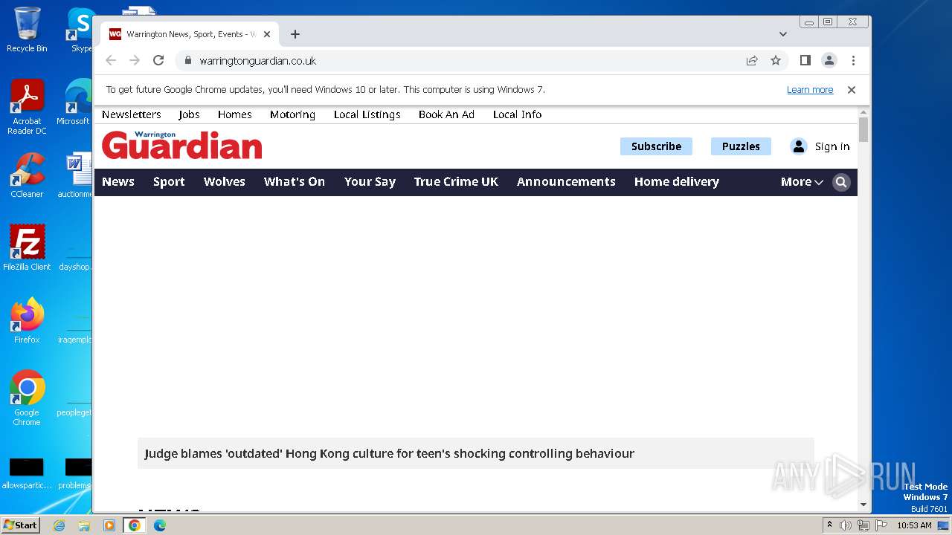The height and width of the screenshot is (535, 952).
Task: Open the Home delivery section
Action: pos(677,182)
